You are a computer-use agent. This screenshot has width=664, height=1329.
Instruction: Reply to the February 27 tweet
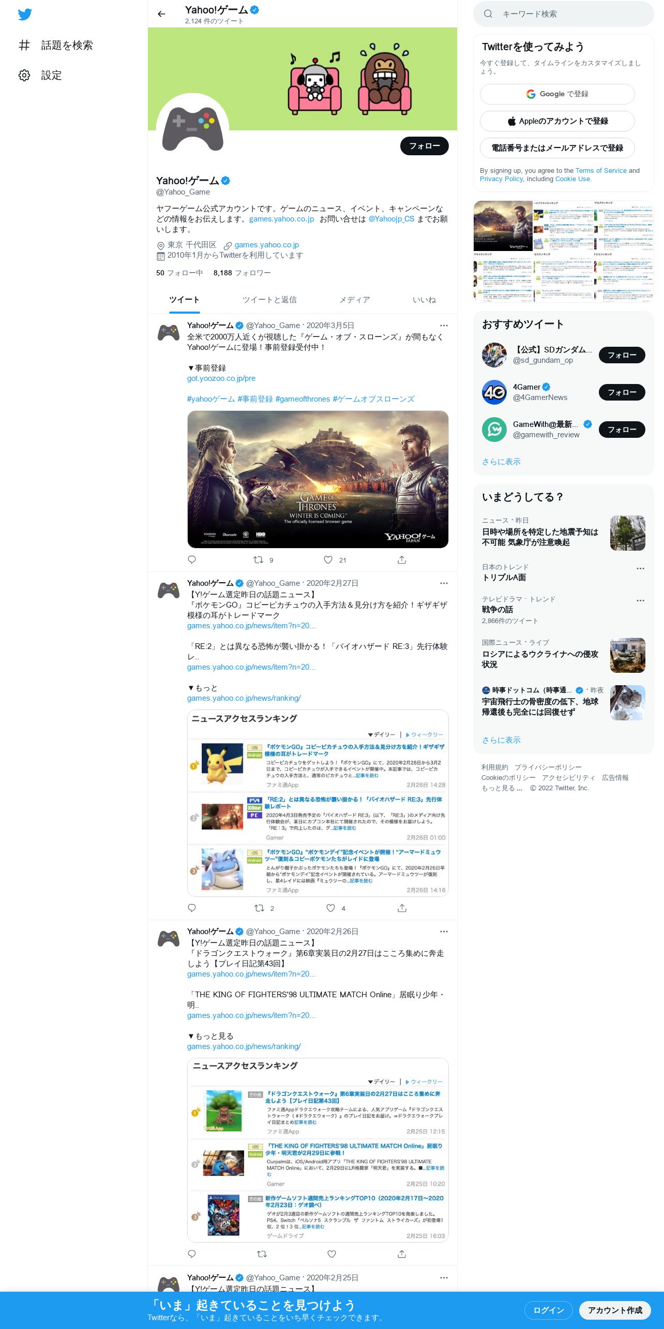click(192, 908)
